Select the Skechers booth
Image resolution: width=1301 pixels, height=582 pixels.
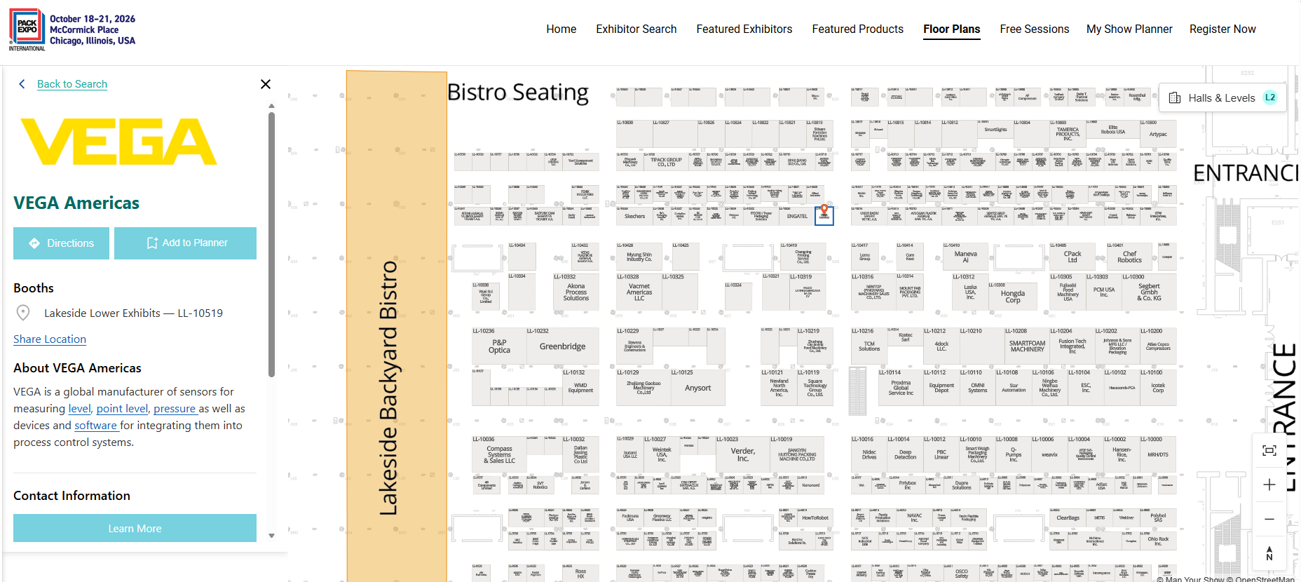[635, 216]
